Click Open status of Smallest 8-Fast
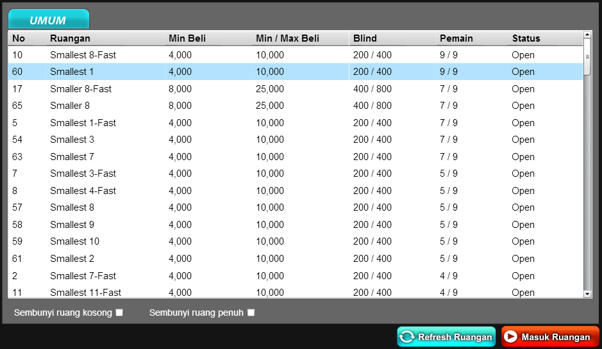This screenshot has width=602, height=349. tap(523, 55)
